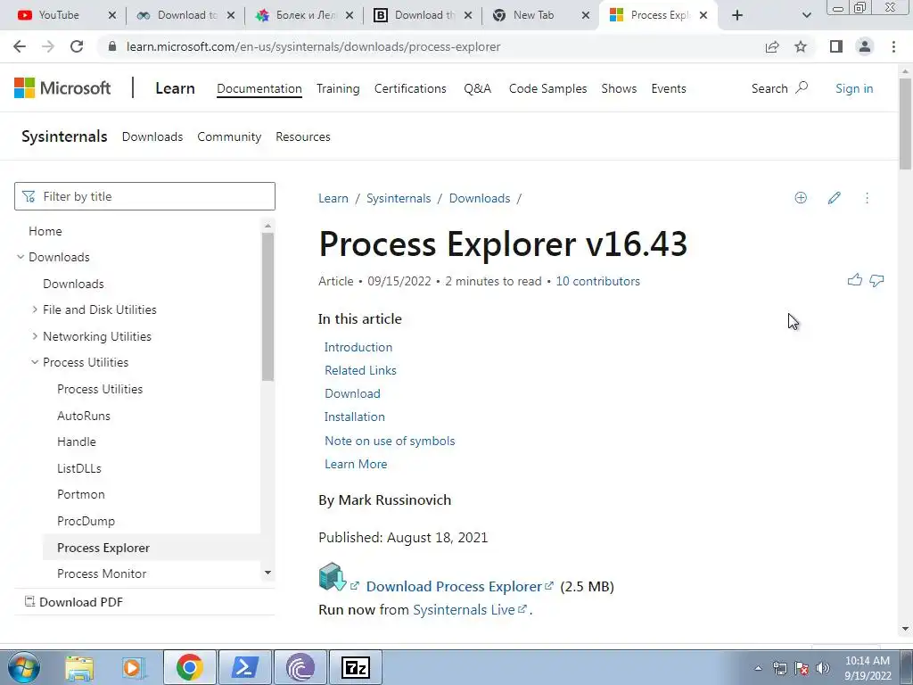The width and height of the screenshot is (913, 685).
Task: Open Windows Start button
Action: tap(24, 667)
